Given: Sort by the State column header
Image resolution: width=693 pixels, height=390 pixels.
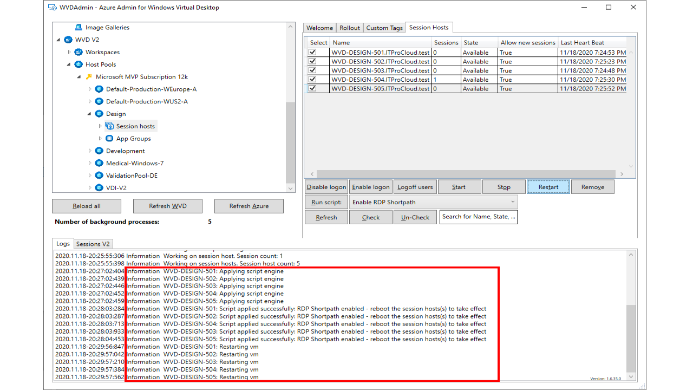Looking at the screenshot, I should point(479,42).
